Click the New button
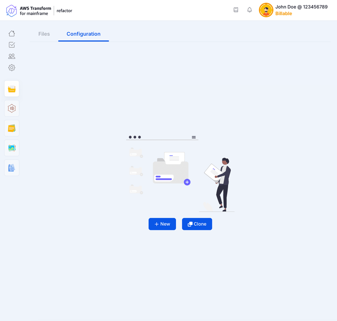 (162, 224)
